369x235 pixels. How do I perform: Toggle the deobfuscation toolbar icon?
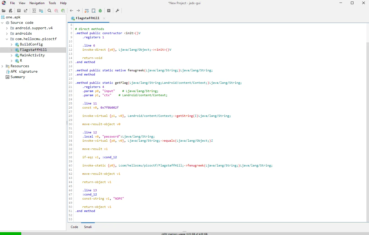[x=87, y=11]
